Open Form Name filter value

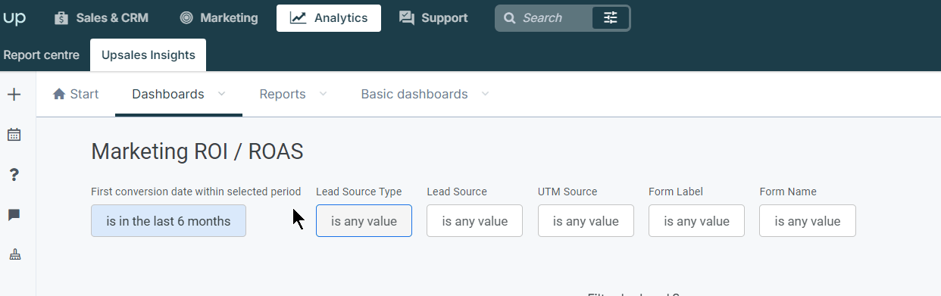(x=808, y=221)
